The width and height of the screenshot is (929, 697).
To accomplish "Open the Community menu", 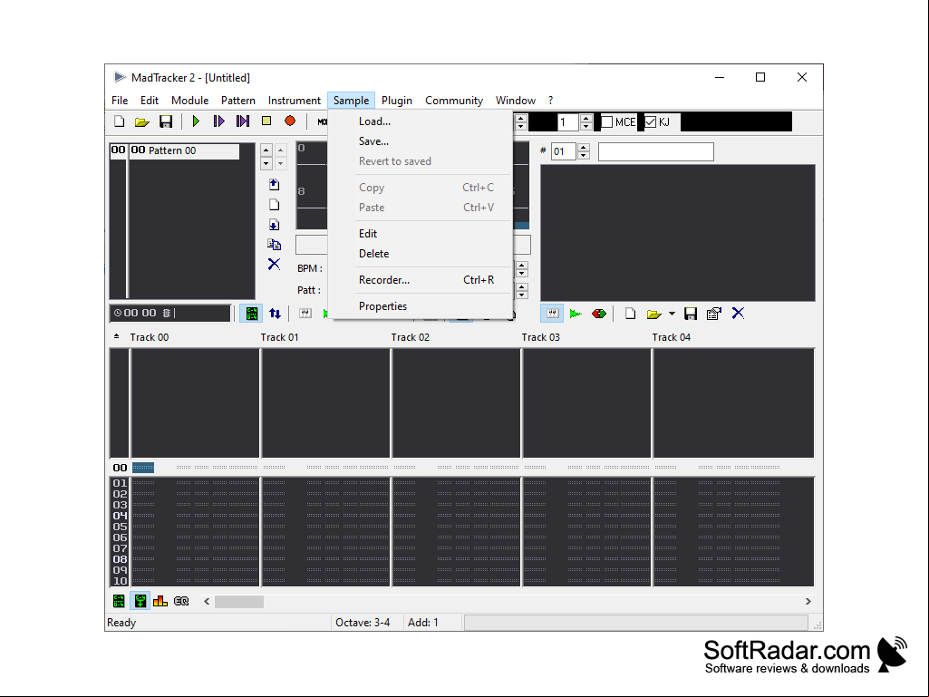I will [x=454, y=101].
